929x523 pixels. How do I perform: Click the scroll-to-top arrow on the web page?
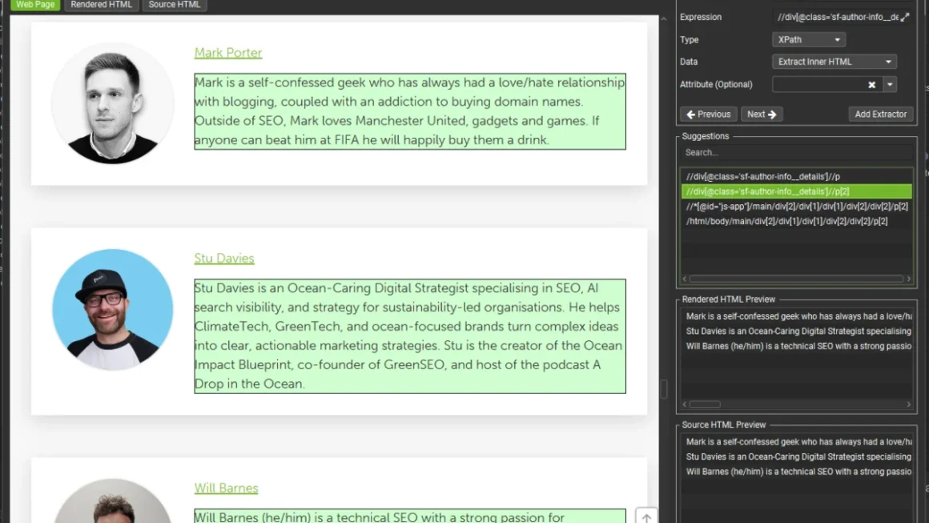(646, 517)
